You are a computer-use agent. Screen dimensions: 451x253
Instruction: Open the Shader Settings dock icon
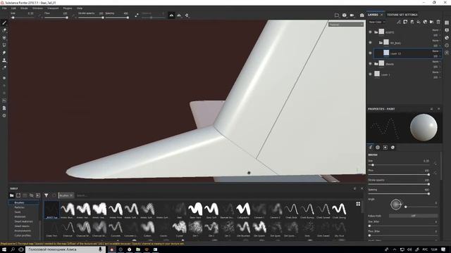[447, 37]
